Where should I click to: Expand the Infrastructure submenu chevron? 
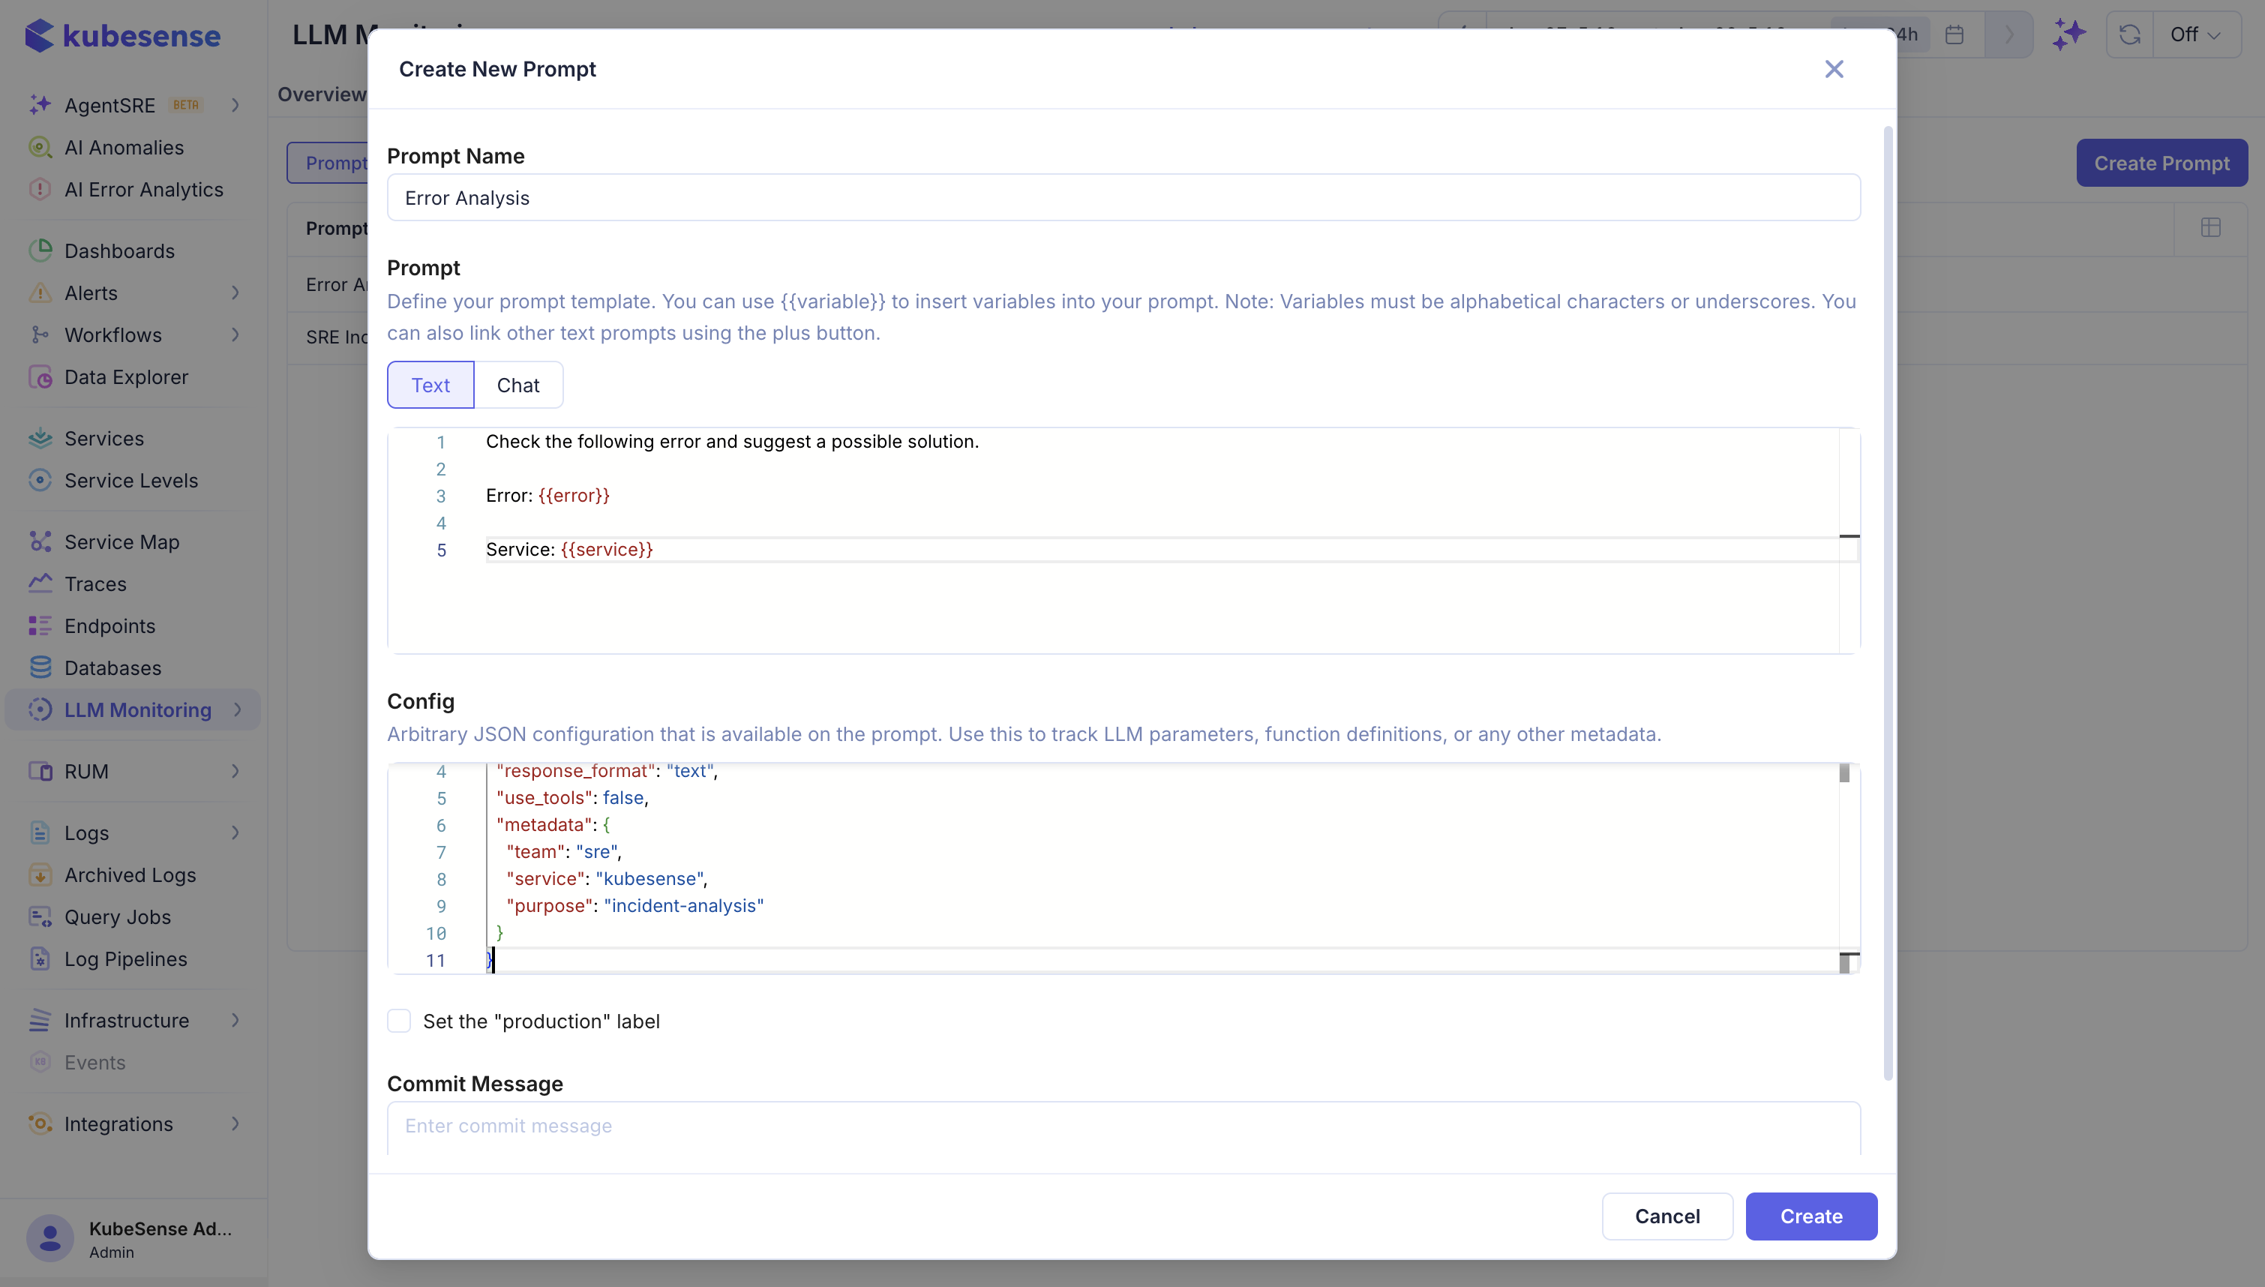click(x=235, y=1020)
